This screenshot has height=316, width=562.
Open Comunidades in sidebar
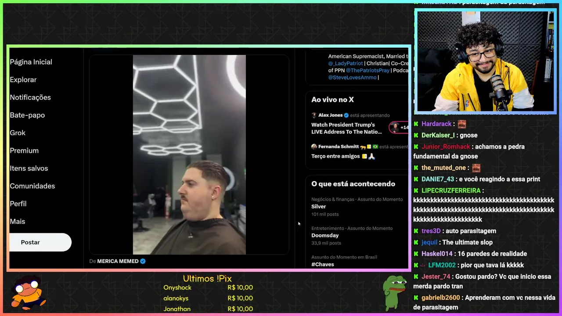click(32, 186)
